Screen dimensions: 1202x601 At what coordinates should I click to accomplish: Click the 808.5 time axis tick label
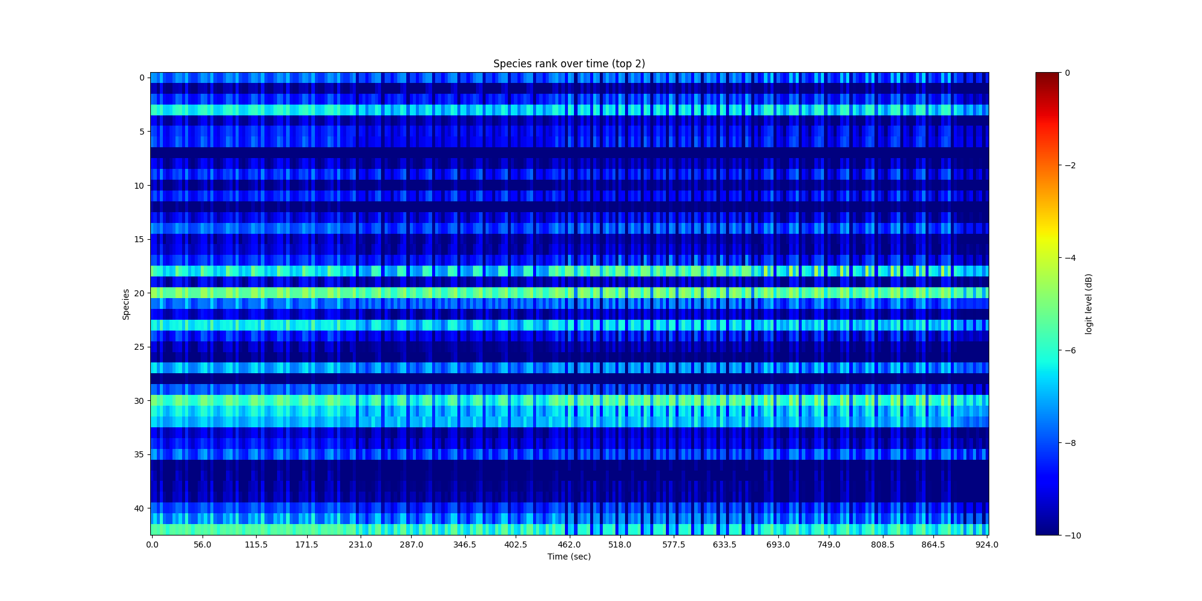pyautogui.click(x=882, y=545)
